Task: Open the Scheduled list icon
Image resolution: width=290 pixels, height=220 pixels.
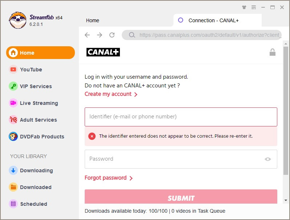Action: pyautogui.click(x=13, y=204)
